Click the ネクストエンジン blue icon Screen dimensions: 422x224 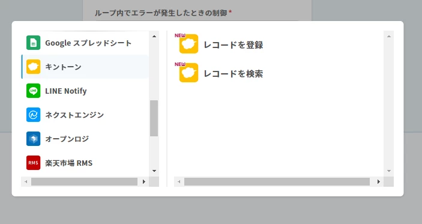point(34,115)
